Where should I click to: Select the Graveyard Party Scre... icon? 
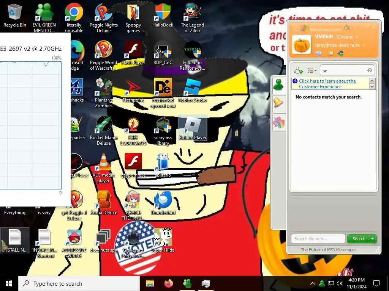click(x=133, y=244)
